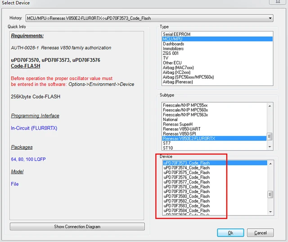Choose Freescale/NXP MPC560x subtype
Image resolution: width=288 pixels, height=242 pixels.
(214, 110)
